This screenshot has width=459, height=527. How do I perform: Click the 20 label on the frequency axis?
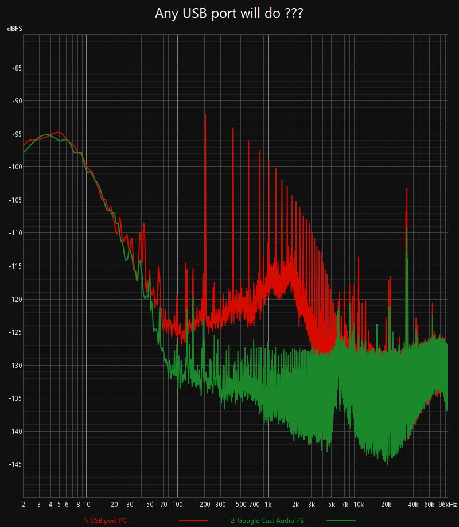coord(114,505)
